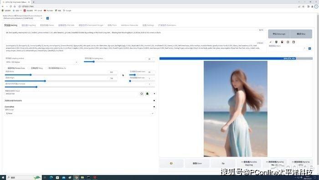Switch to the Checkpoint Merger tab
319x180 pixels.
[91, 25]
